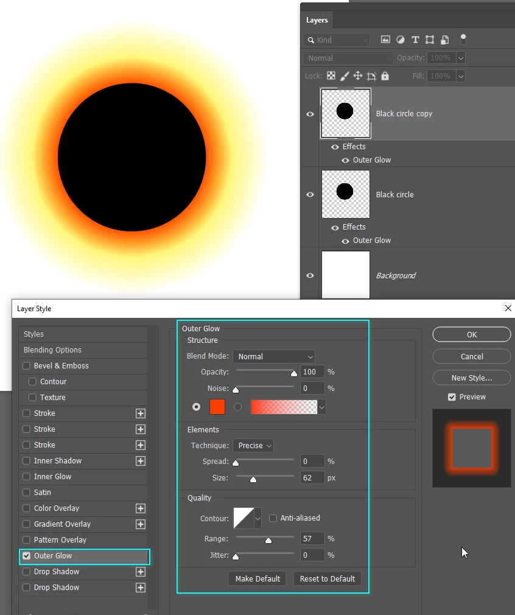Click the Cancel button

pyautogui.click(x=472, y=357)
